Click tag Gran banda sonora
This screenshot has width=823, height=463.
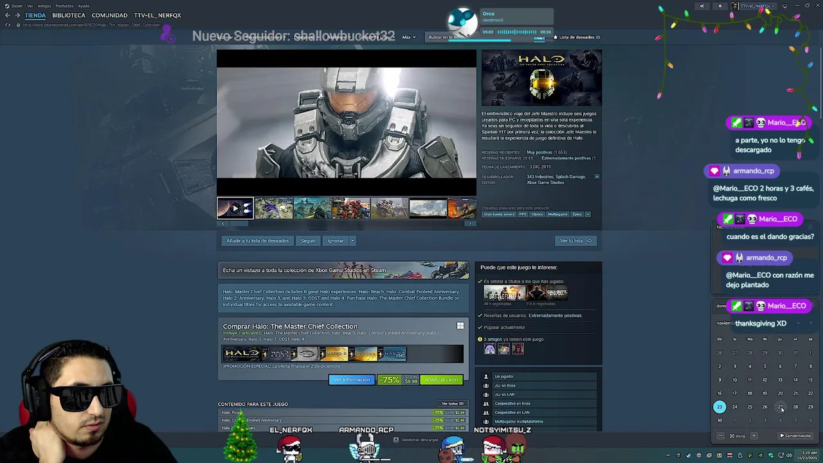(500, 214)
